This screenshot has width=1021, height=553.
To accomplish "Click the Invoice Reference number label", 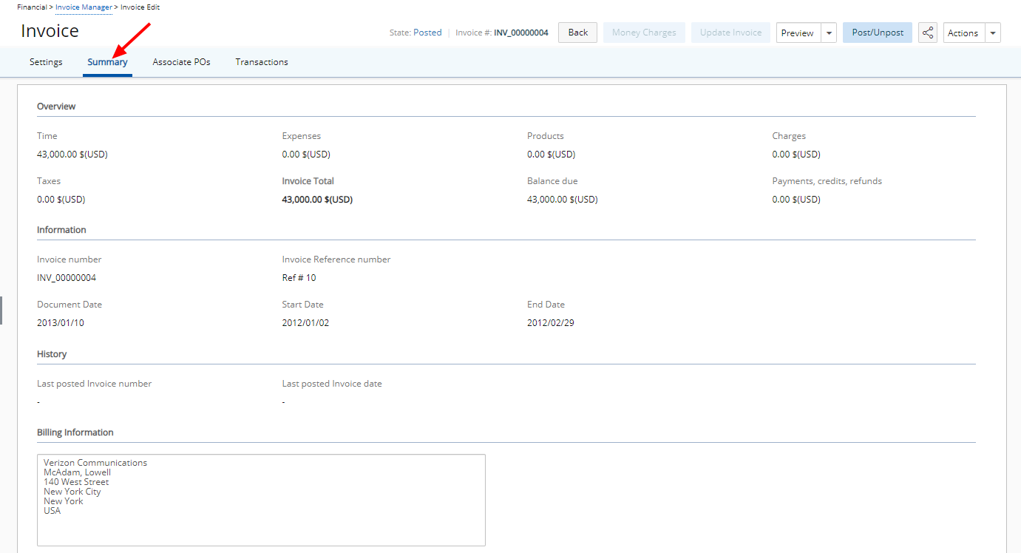I will (336, 259).
